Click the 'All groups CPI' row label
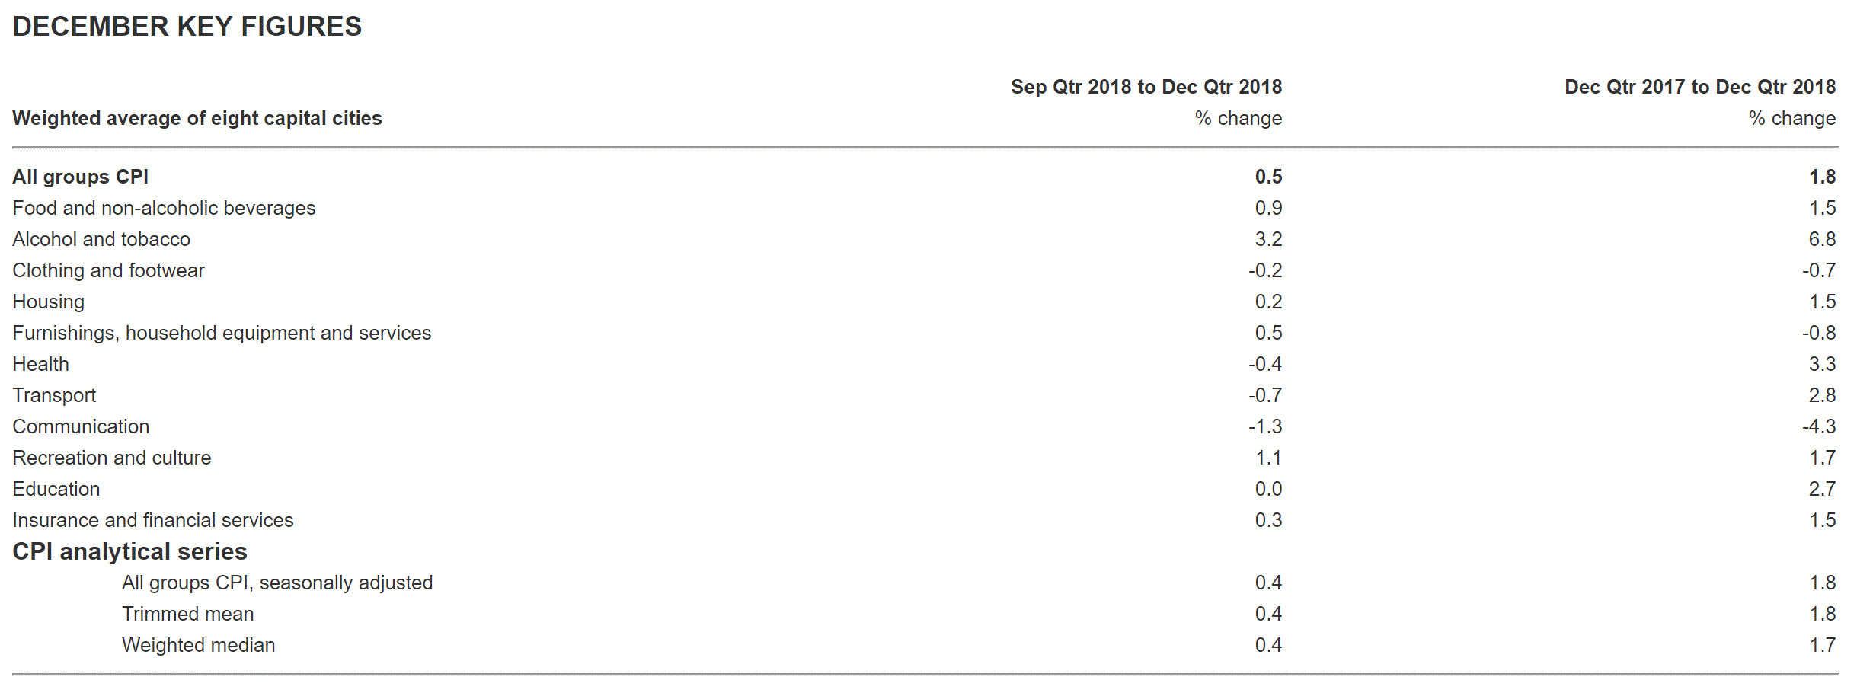 click(x=80, y=177)
